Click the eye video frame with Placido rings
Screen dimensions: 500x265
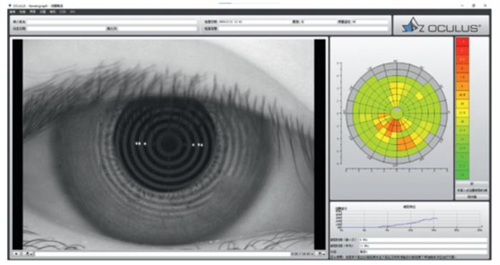click(169, 144)
